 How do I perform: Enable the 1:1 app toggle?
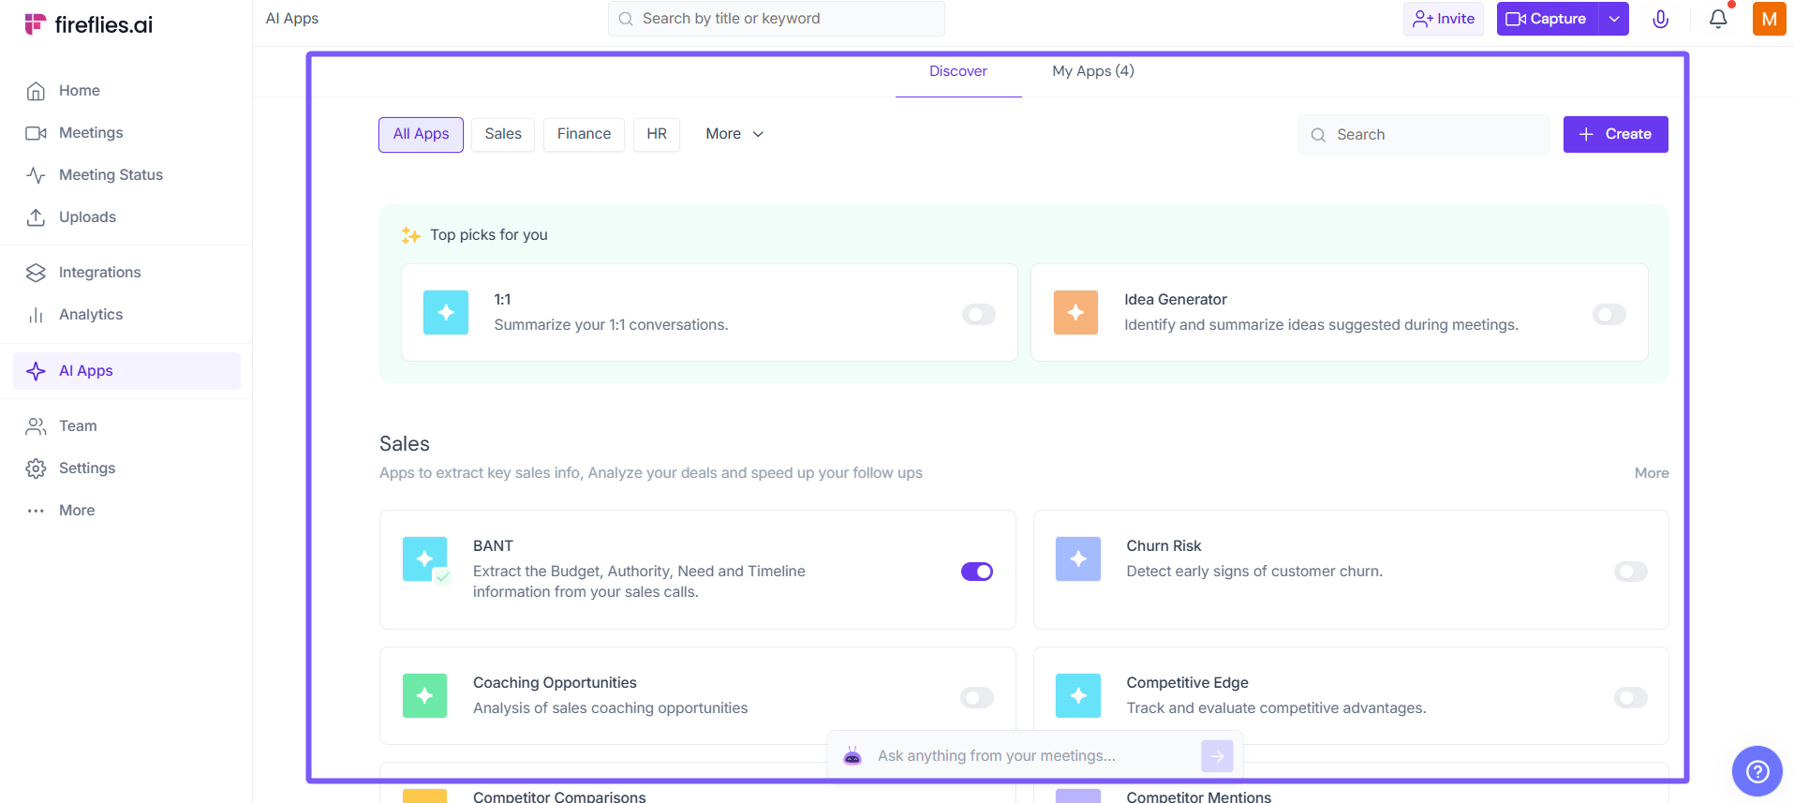point(979,315)
